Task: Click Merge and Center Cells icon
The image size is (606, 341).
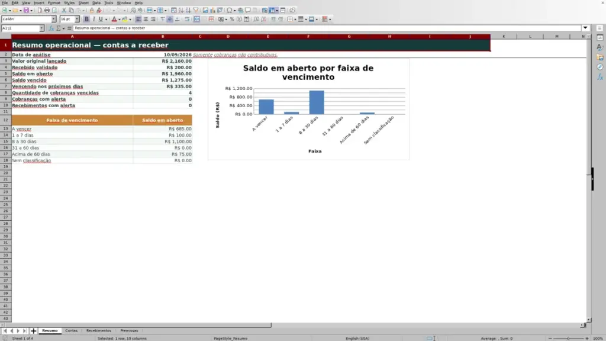Action: click(196, 19)
